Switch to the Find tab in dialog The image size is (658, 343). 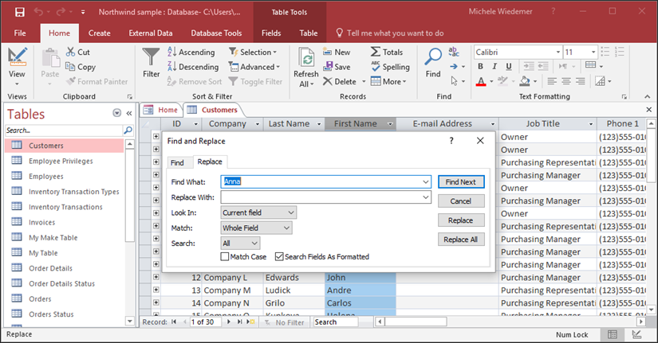point(177,162)
